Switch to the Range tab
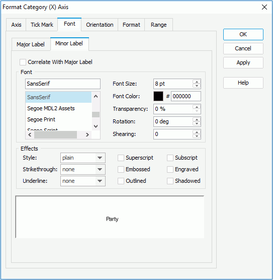Image resolution: width=273 pixels, height=280 pixels. pyautogui.click(x=158, y=25)
